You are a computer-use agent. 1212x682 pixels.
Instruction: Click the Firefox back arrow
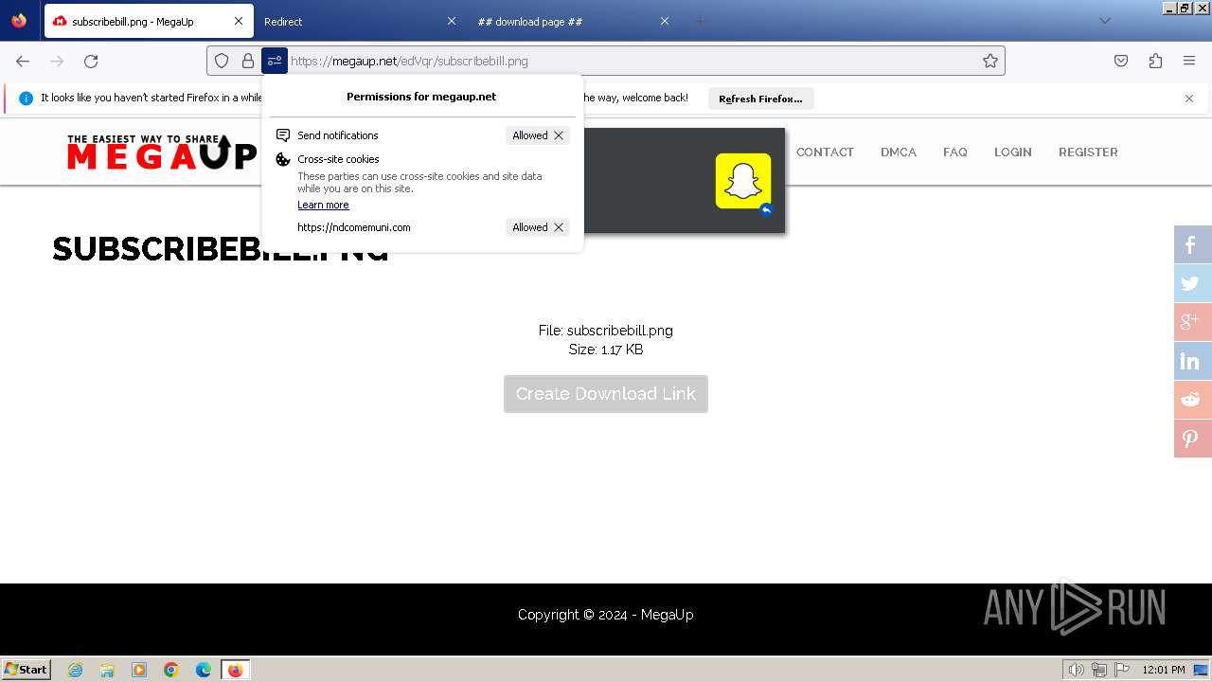[23, 61]
